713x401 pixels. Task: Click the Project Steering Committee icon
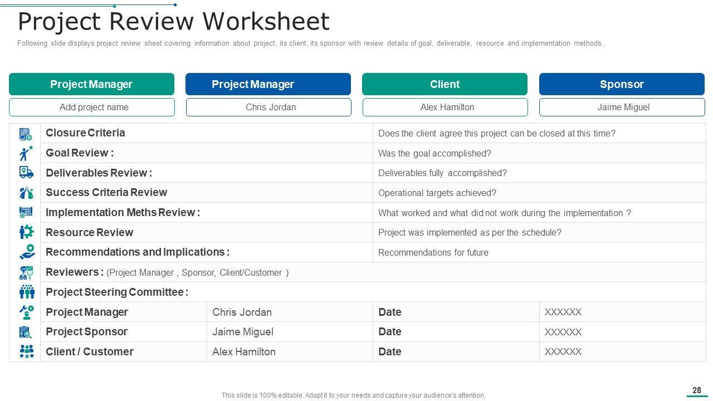coord(26,292)
